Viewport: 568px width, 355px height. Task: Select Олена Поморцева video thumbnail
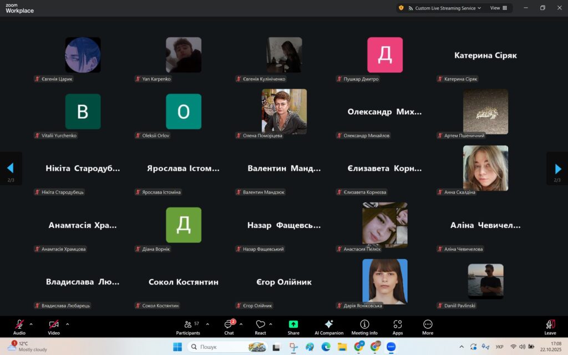[x=284, y=111]
